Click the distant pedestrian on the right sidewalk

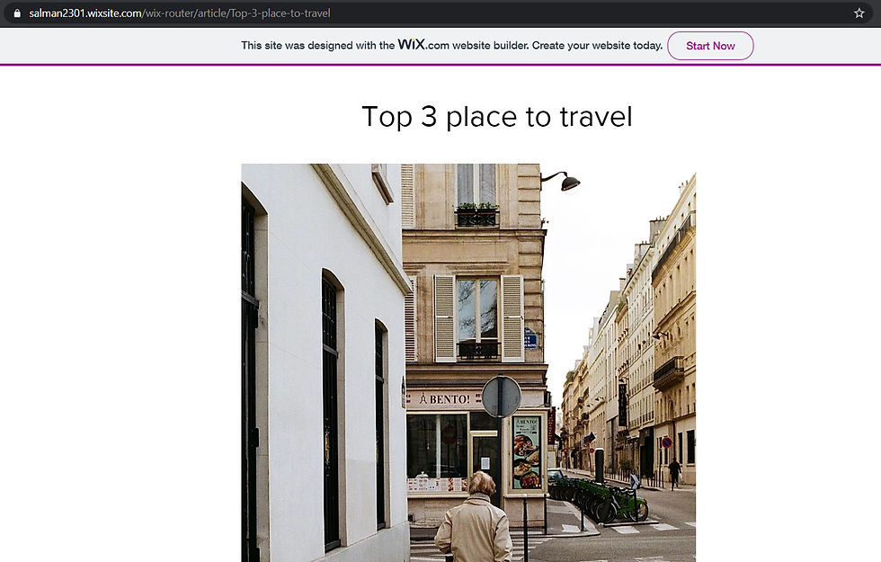click(x=674, y=473)
